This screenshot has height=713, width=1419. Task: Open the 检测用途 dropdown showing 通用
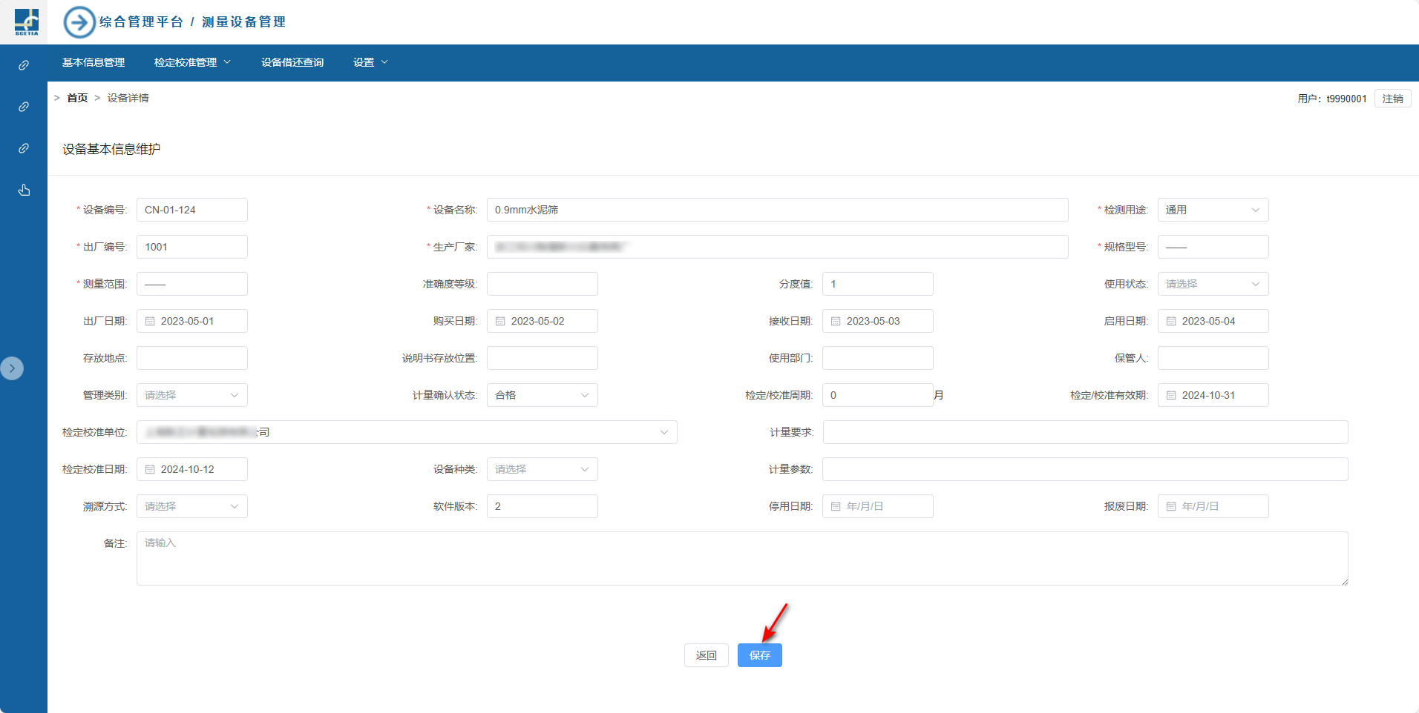1213,210
